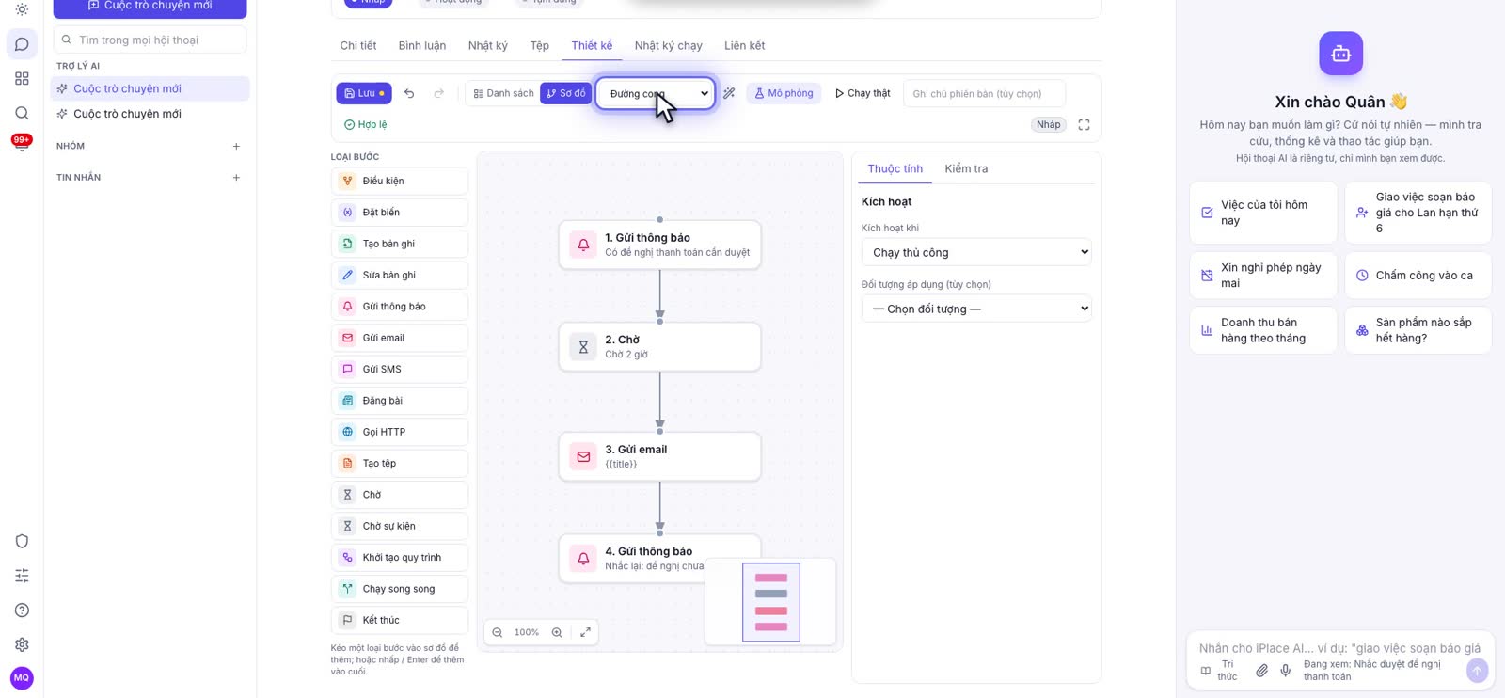Image resolution: width=1505 pixels, height=698 pixels.
Task: Add a new group with Nhóm plus
Action: pyautogui.click(x=236, y=146)
